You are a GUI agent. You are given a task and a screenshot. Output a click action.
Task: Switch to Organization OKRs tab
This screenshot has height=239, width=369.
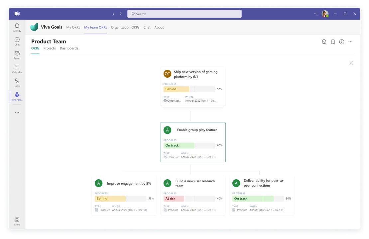pos(125,27)
